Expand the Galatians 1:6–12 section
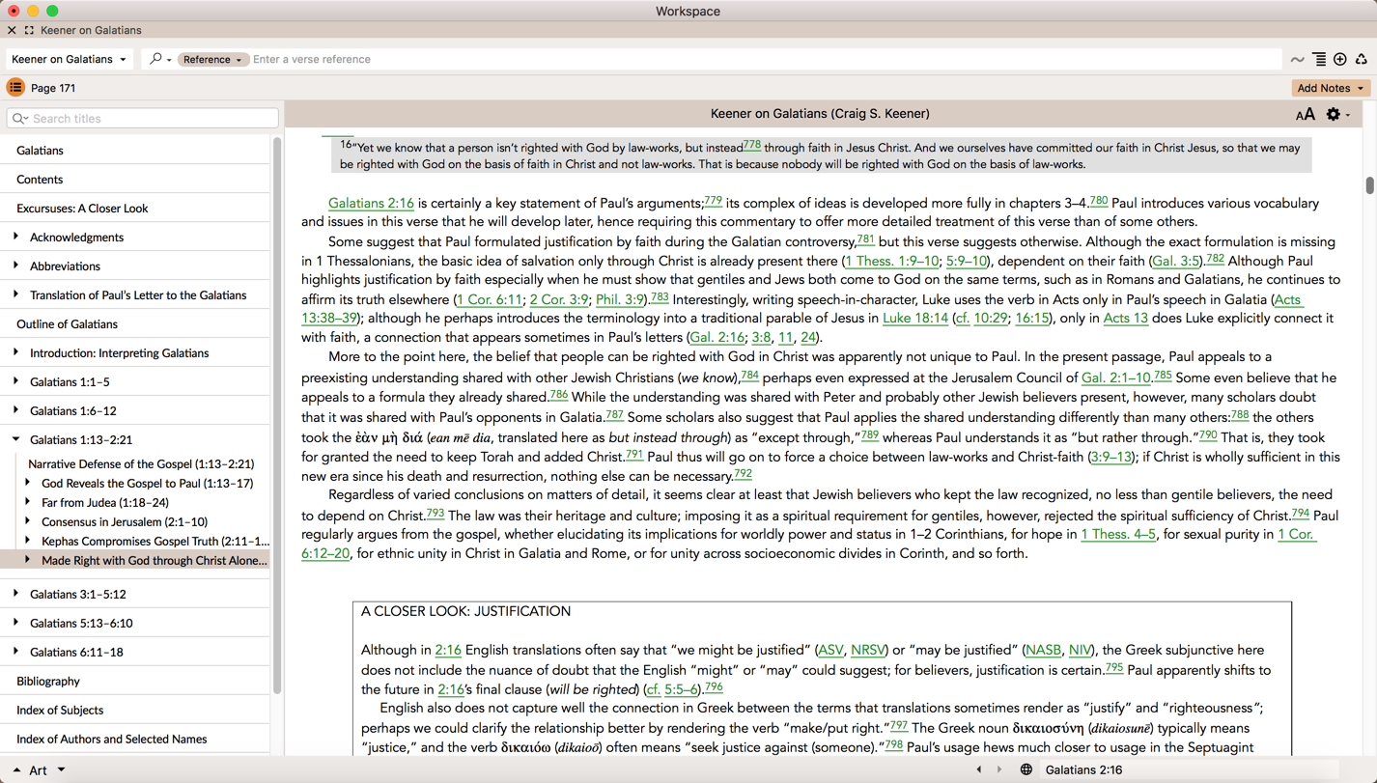 [x=15, y=410]
